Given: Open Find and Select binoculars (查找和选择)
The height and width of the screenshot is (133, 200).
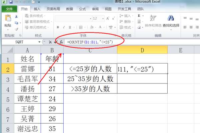Looking at the screenshot, I should (171, 22).
